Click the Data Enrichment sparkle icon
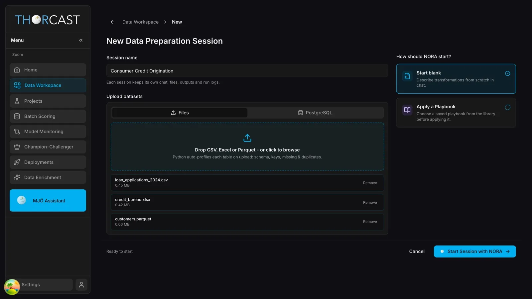The width and height of the screenshot is (532, 299). point(17,177)
